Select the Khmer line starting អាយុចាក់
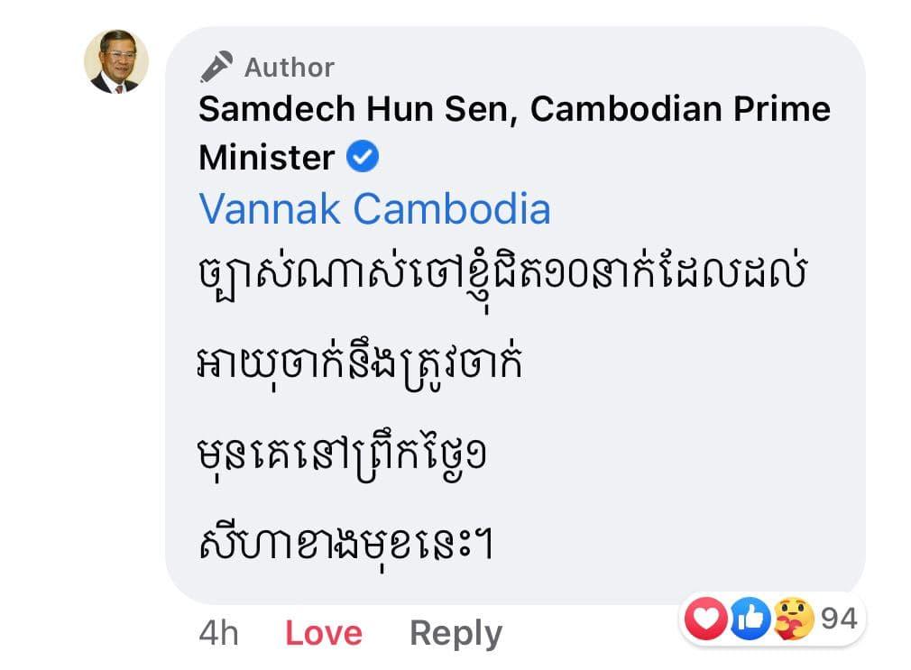Image resolution: width=911 pixels, height=670 pixels. (360, 365)
